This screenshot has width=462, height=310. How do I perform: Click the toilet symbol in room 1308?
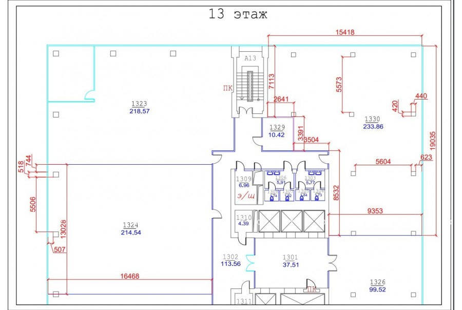pyautogui.click(x=272, y=199)
